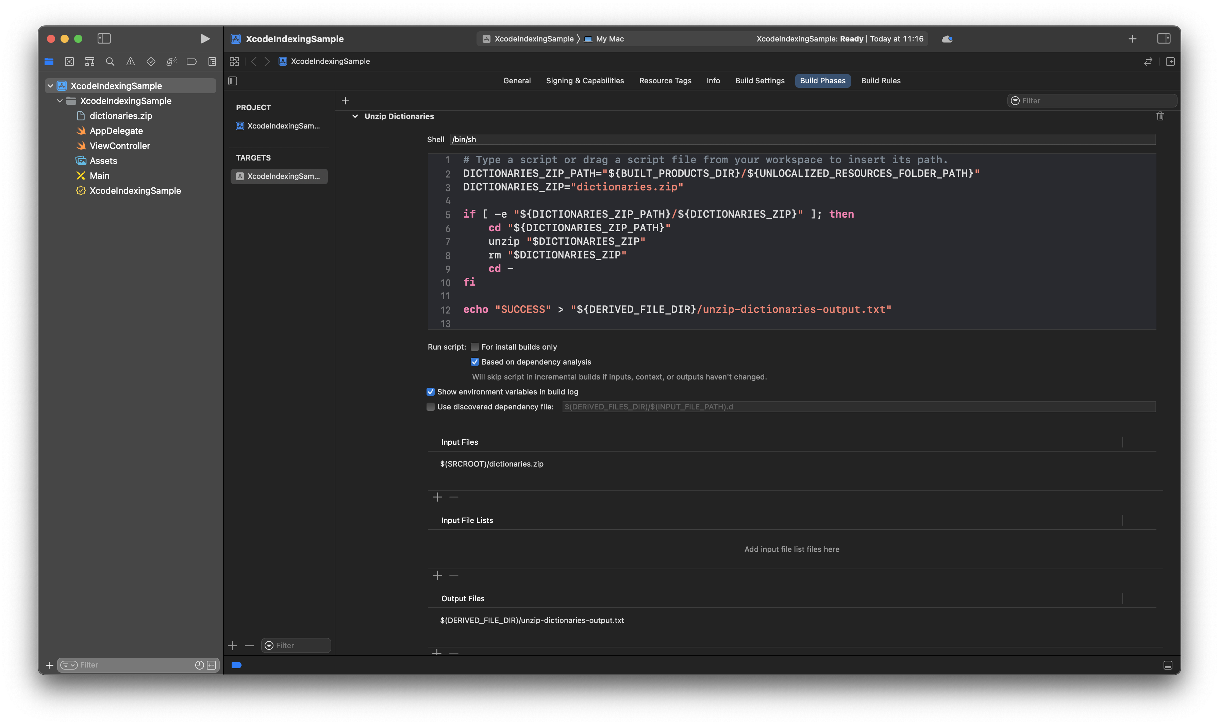Open the Source Control navigator
Image resolution: width=1219 pixels, height=725 pixels.
point(69,62)
